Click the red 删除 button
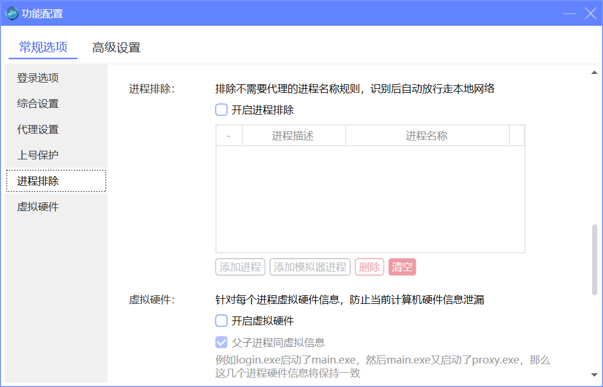This screenshot has height=387, width=603. (x=369, y=267)
